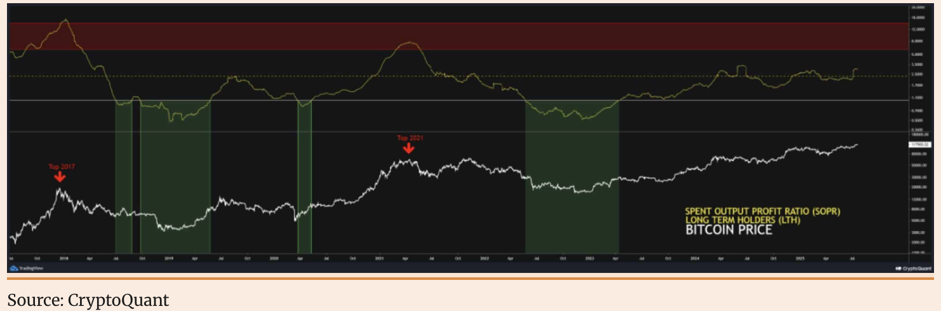Select the Spent Output Profit Ratio legend text
Image resolution: width=941 pixels, height=311 pixels.
tap(766, 211)
